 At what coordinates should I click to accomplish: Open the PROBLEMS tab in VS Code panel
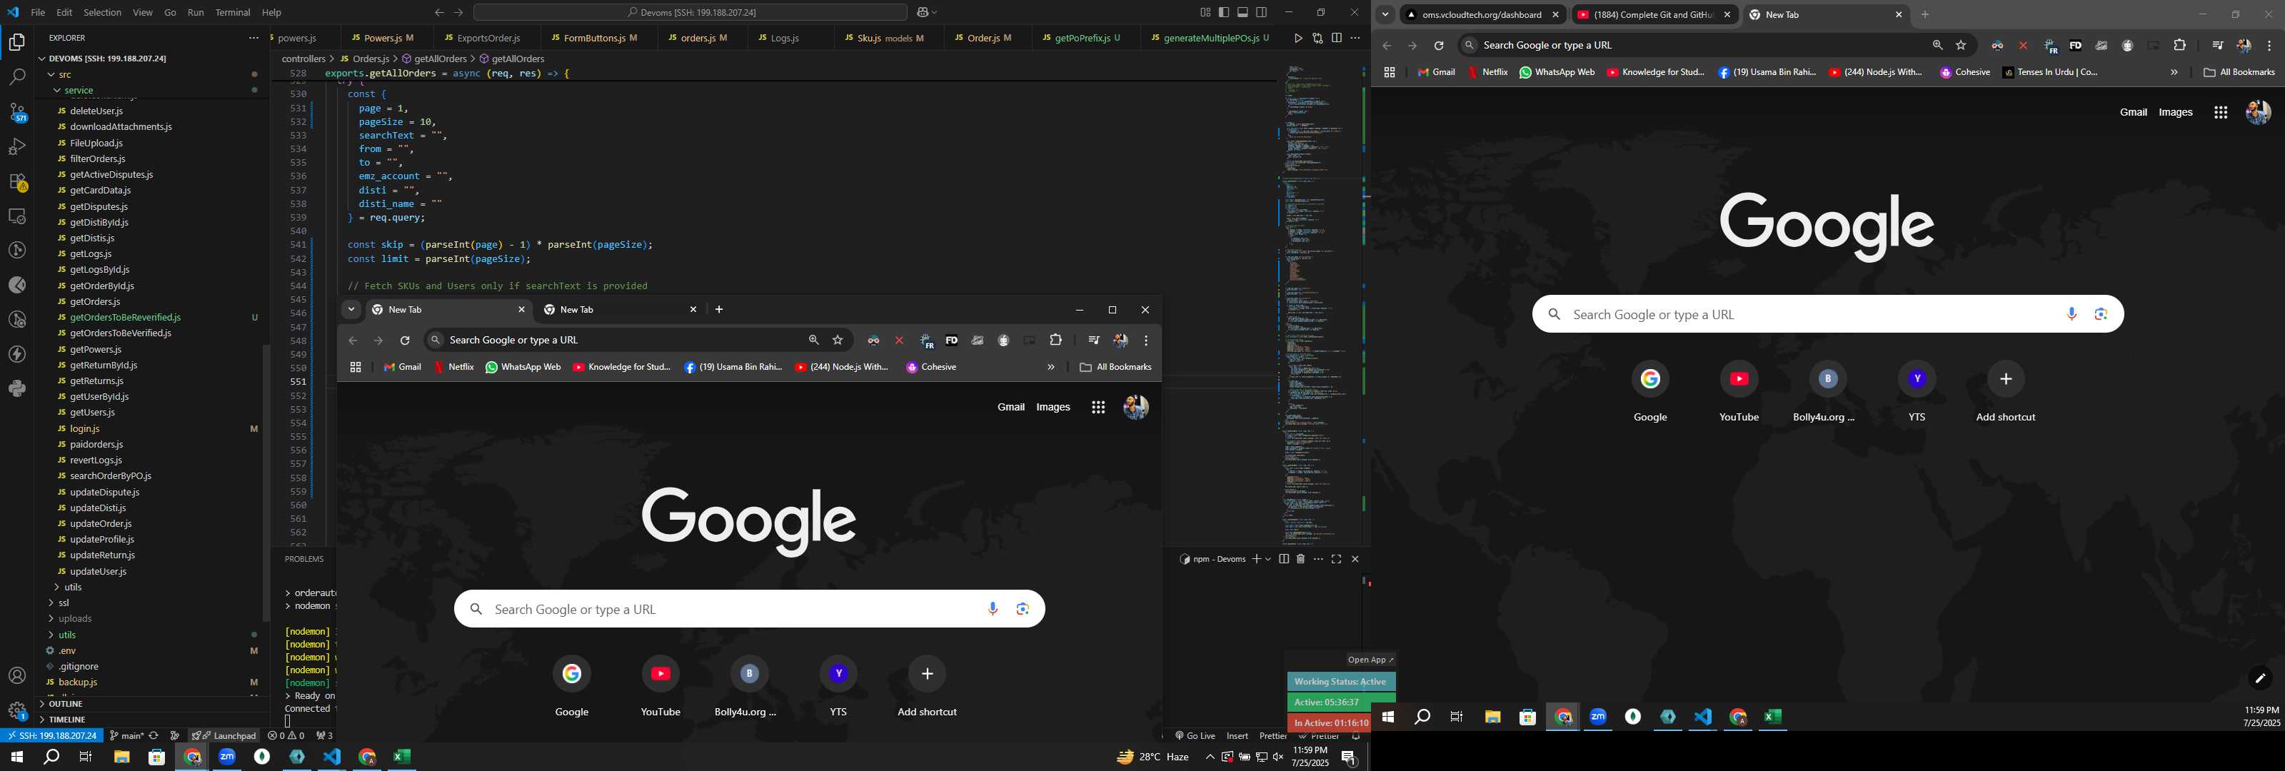(304, 559)
